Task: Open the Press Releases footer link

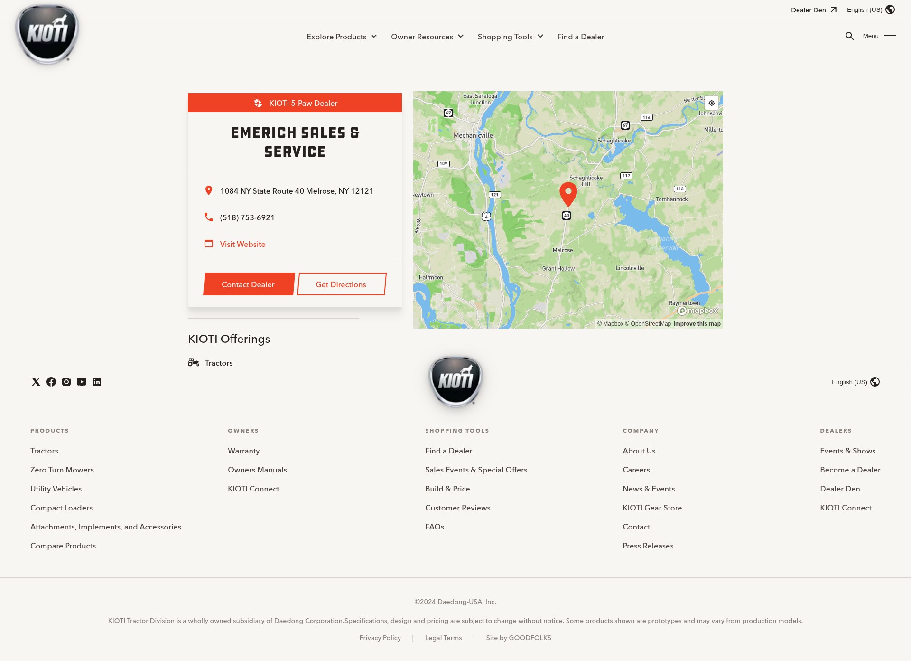Action: 648,546
